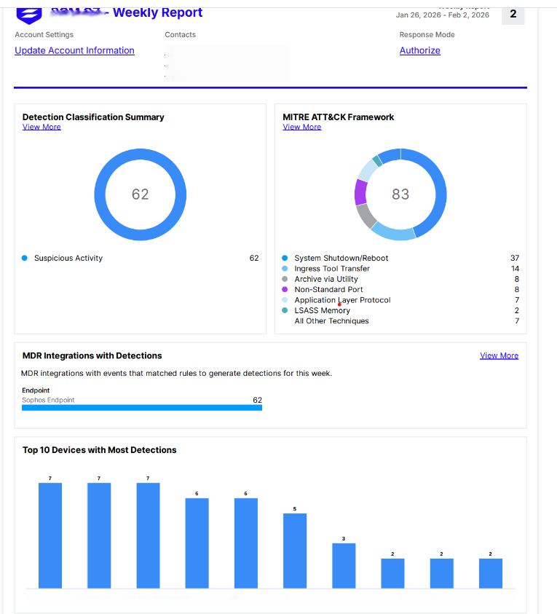The image size is (557, 614).
Task: Click View More in MDR Integrations section
Action: [x=499, y=355]
